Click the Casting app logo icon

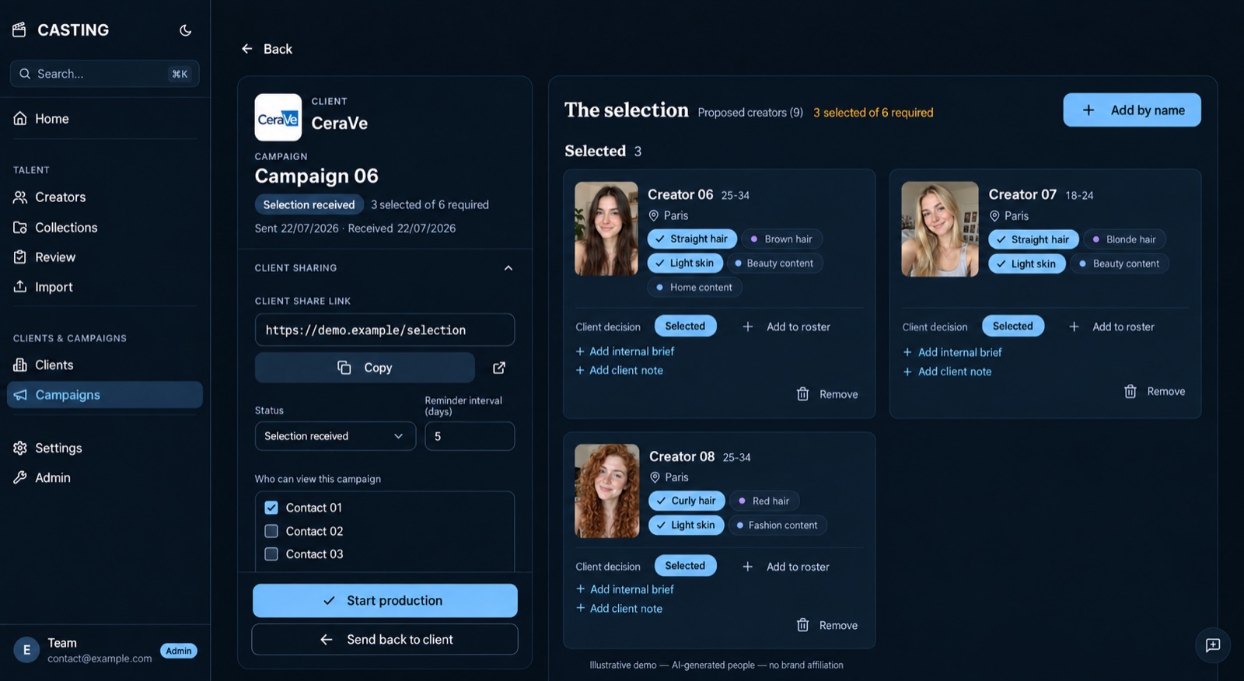coord(19,30)
